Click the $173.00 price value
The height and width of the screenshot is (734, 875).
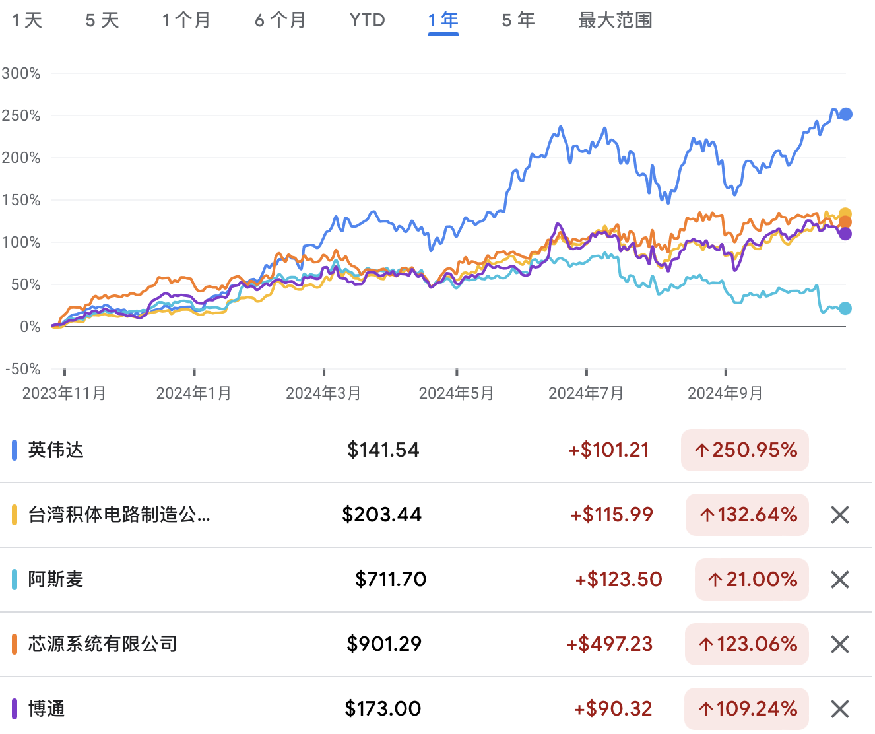383,709
